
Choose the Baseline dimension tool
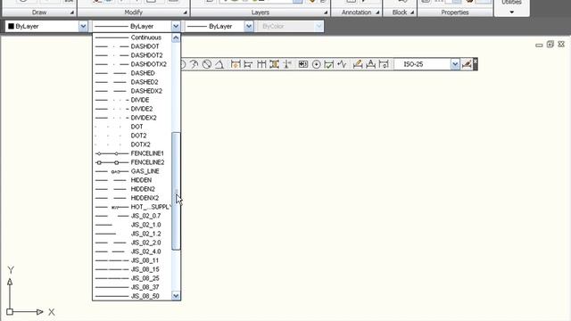pyautogui.click(x=248, y=64)
